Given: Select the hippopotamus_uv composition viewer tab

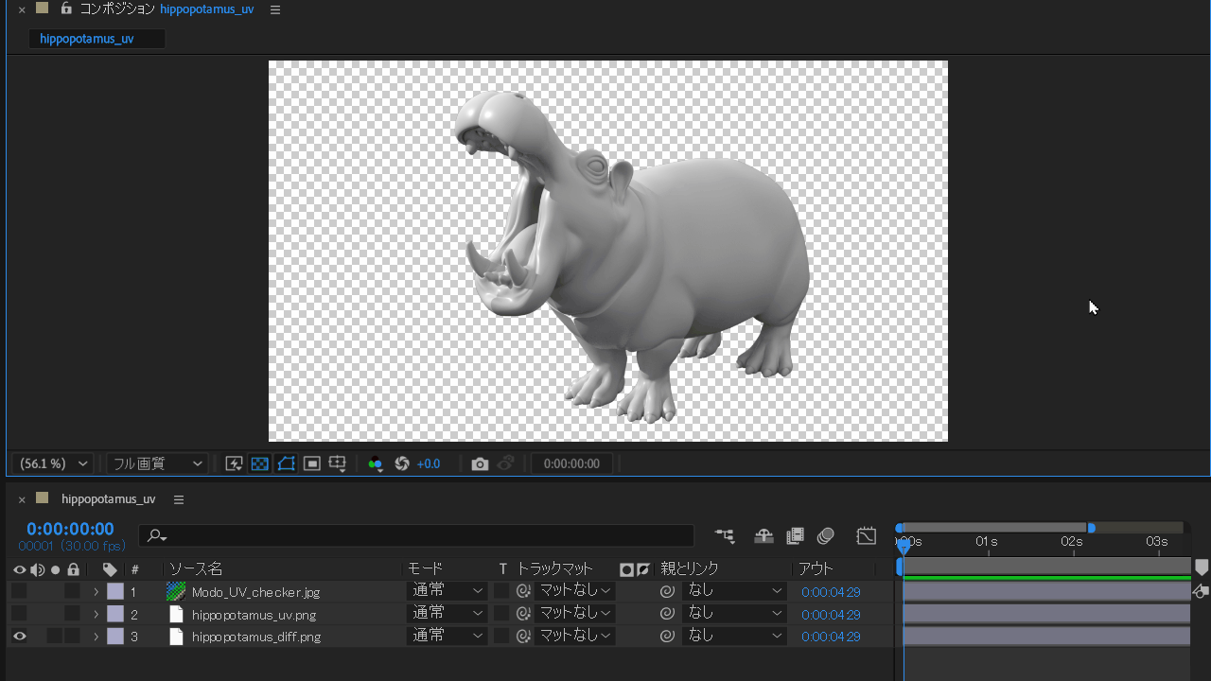Looking at the screenshot, I should (x=87, y=39).
